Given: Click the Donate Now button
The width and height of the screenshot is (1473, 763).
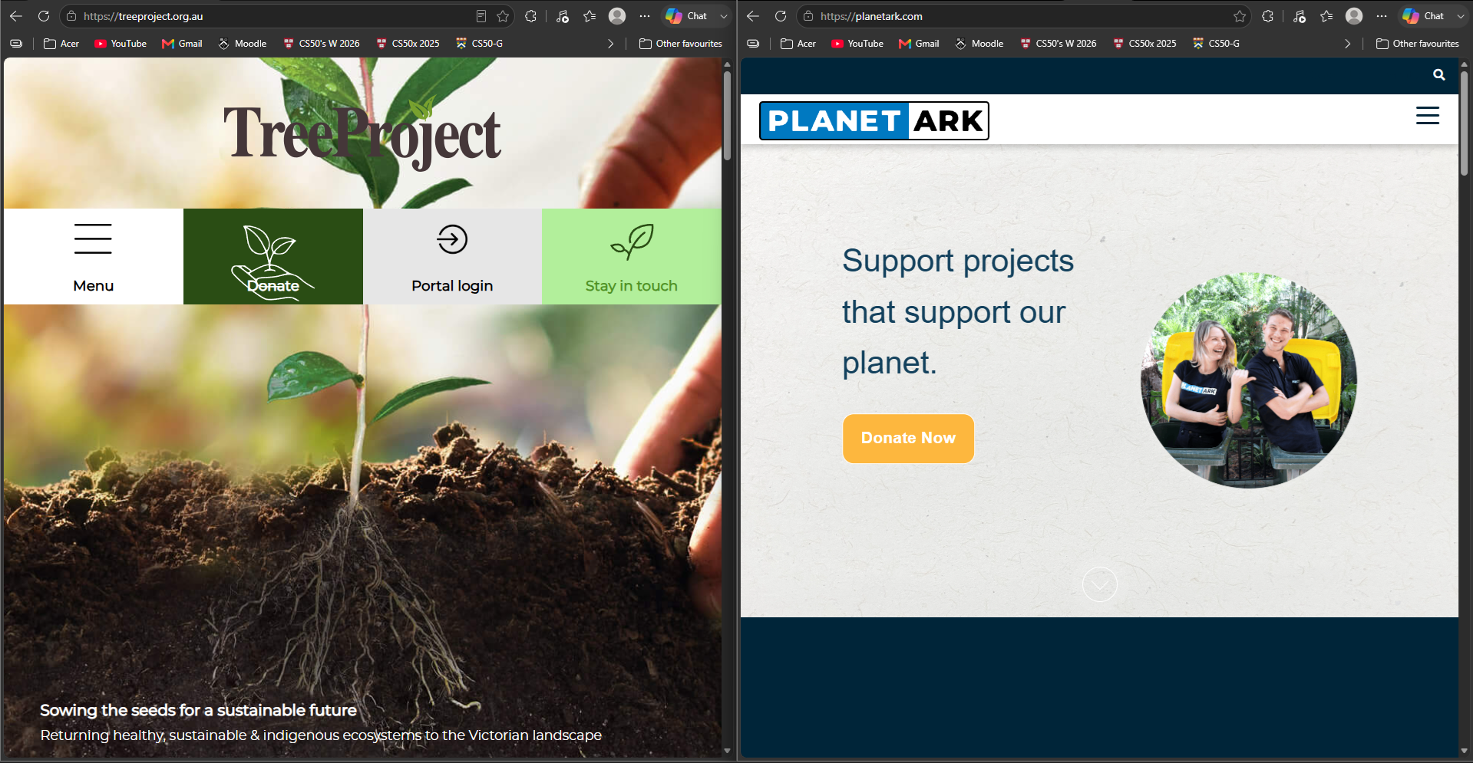Looking at the screenshot, I should click(908, 438).
